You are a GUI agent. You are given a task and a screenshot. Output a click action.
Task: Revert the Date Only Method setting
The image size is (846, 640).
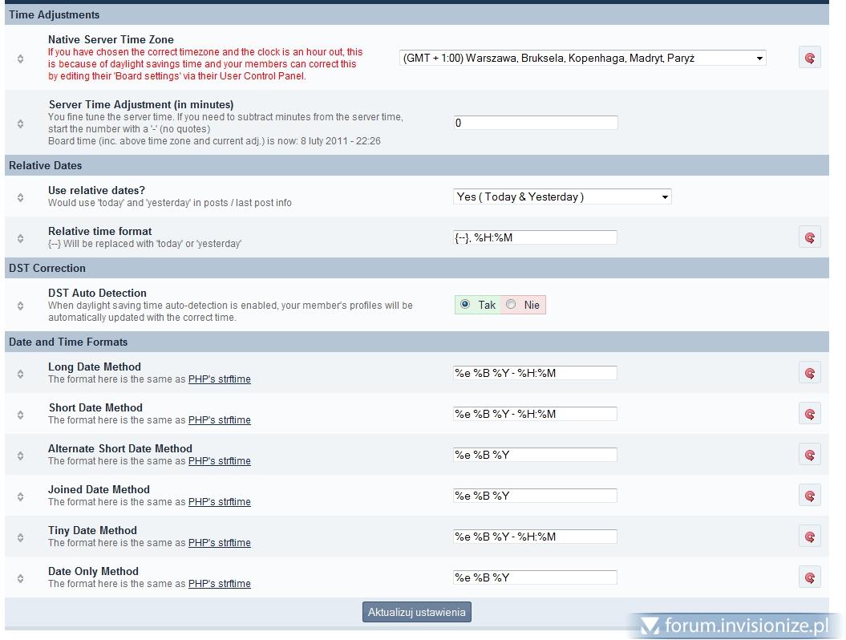point(809,577)
